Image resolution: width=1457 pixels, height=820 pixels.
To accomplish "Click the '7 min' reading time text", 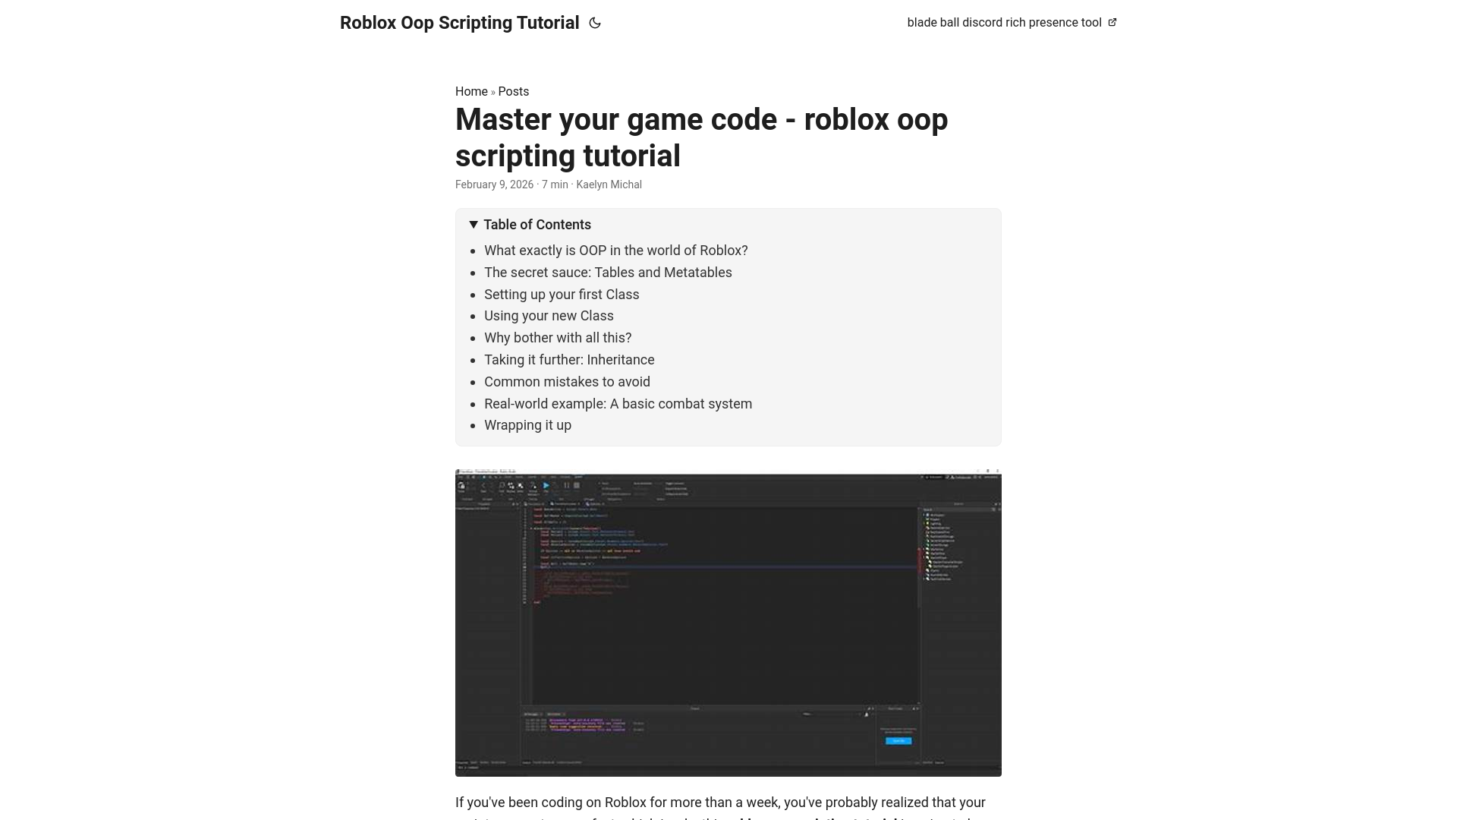I will (x=555, y=184).
